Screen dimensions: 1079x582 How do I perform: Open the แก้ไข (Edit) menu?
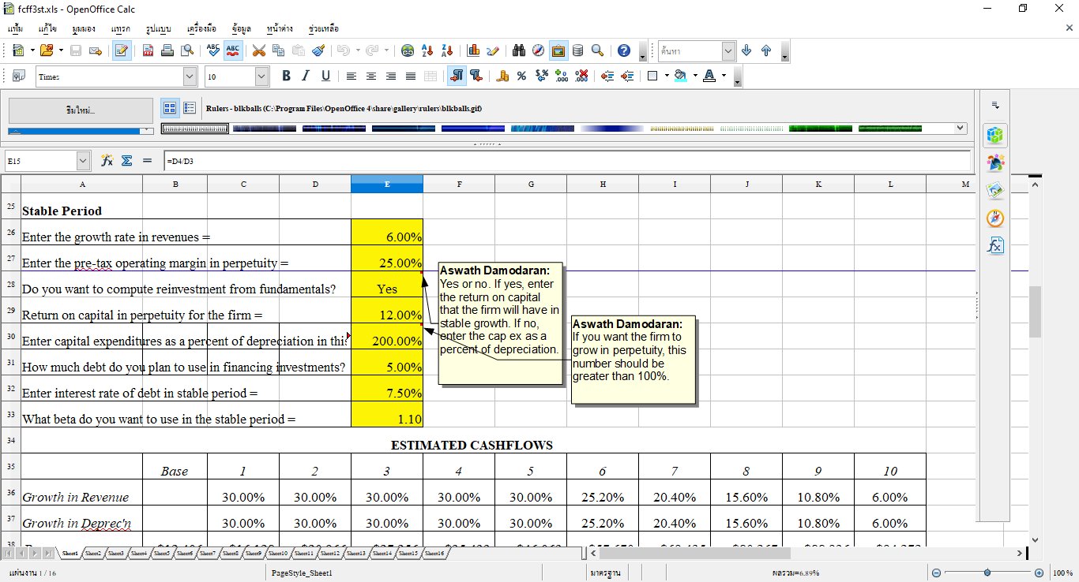point(47,28)
